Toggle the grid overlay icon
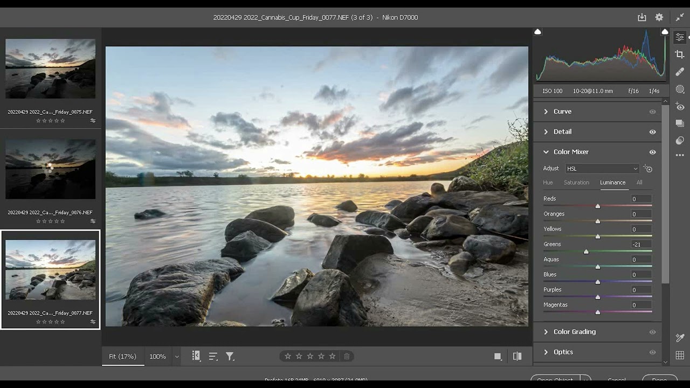The image size is (690, 388). tap(680, 355)
